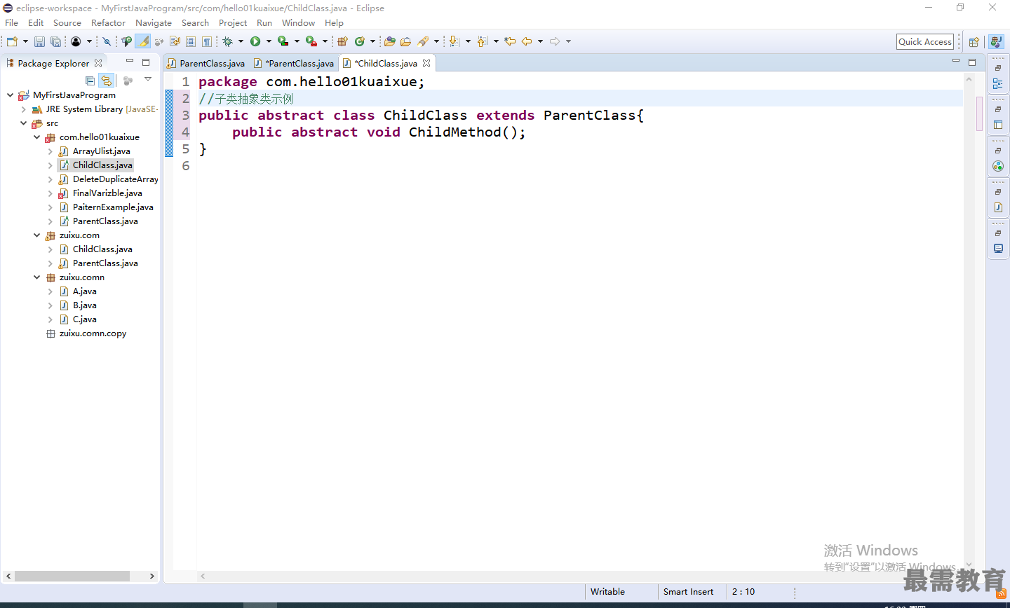Click the Smart Insert status entry
This screenshot has height=608, width=1010.
tap(688, 592)
